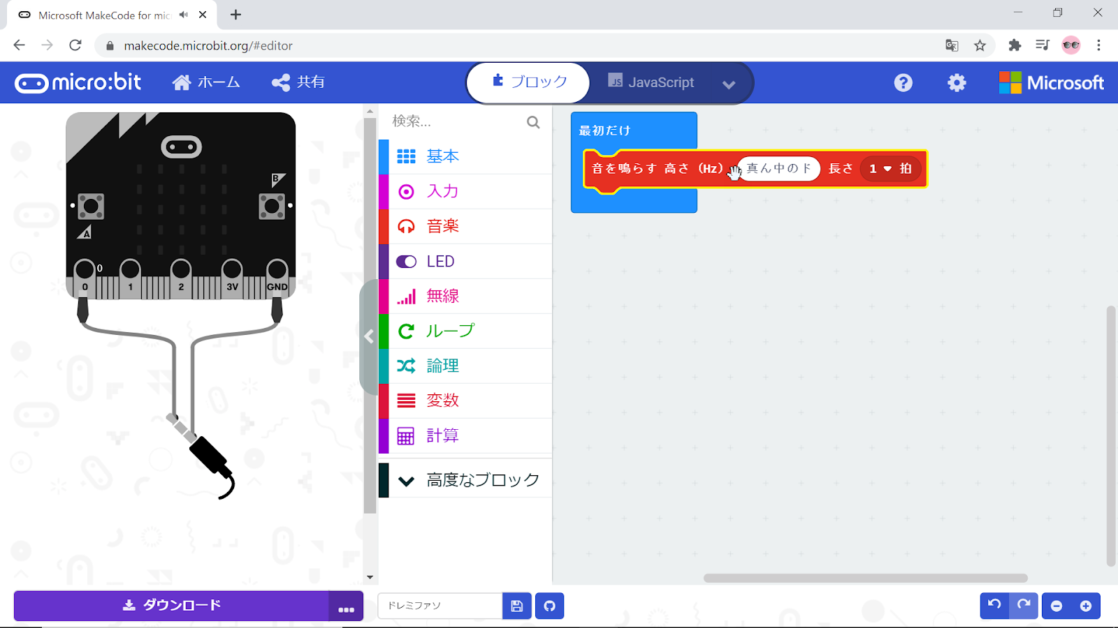The width and height of the screenshot is (1118, 628).
Task: Click the micro:bit face logo on simulator
Action: (181, 147)
